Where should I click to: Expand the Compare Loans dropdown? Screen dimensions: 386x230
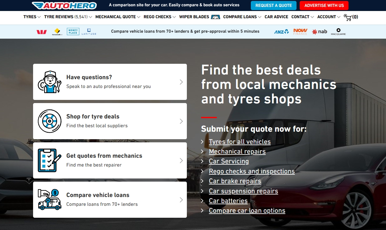242,17
